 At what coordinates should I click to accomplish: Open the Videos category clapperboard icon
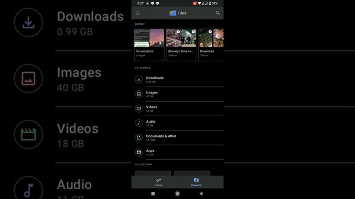(x=139, y=108)
